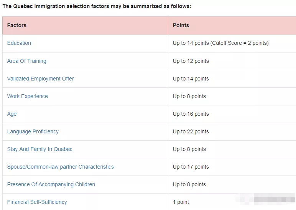The height and width of the screenshot is (210, 296).
Task: Open the Education factor link
Action: pyautogui.click(x=19, y=43)
